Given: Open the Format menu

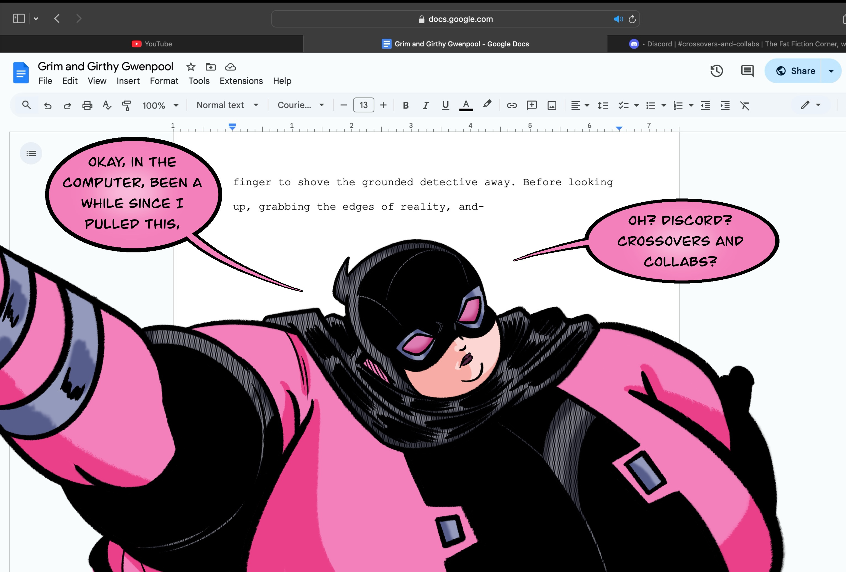Looking at the screenshot, I should click(x=164, y=81).
